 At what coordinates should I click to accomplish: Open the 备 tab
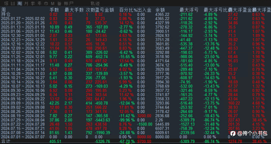(59, 3)
